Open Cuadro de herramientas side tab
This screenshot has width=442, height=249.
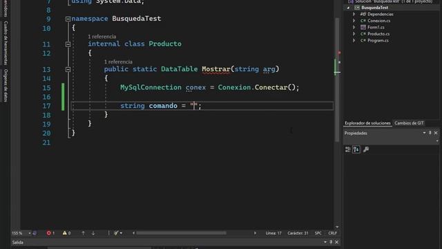tap(6, 43)
